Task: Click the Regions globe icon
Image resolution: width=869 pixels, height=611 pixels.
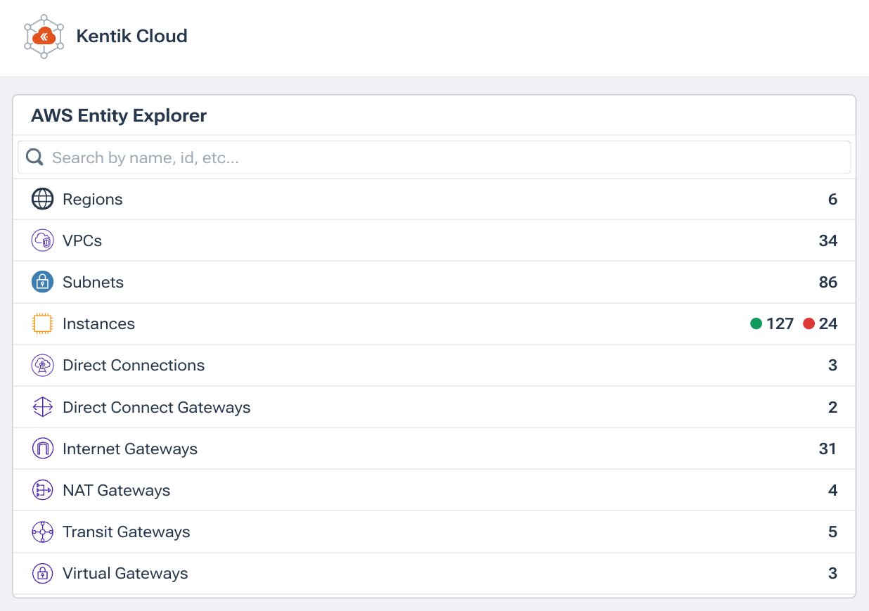Action: click(43, 199)
